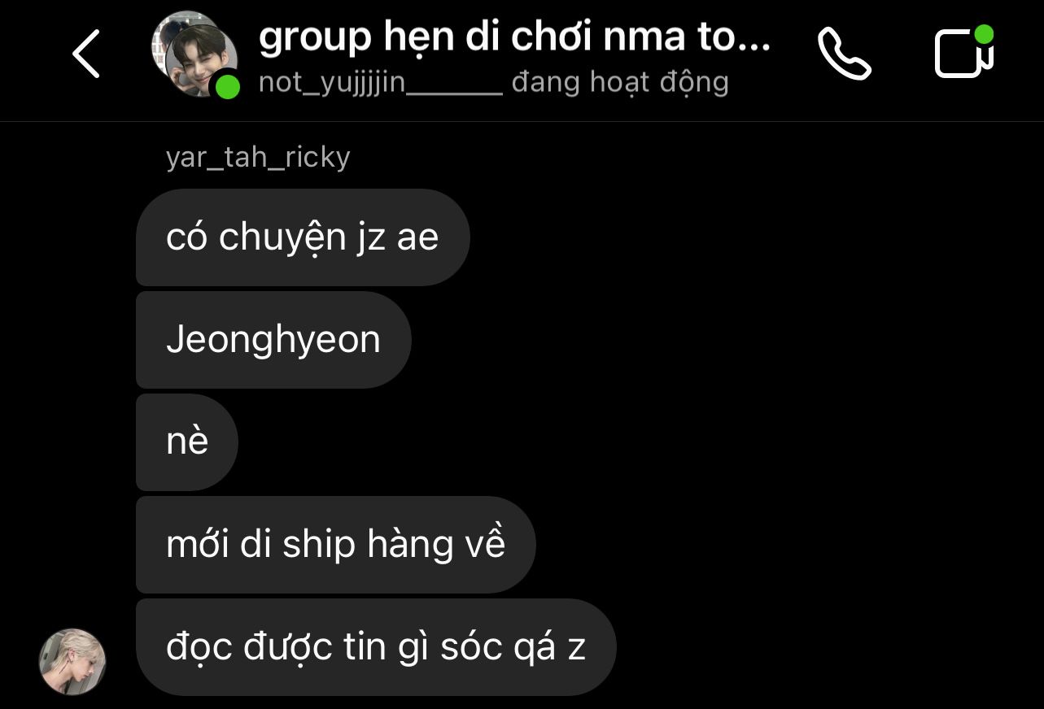Start a video call with camera icon
Viewport: 1044px width, 709px height.
[964, 53]
